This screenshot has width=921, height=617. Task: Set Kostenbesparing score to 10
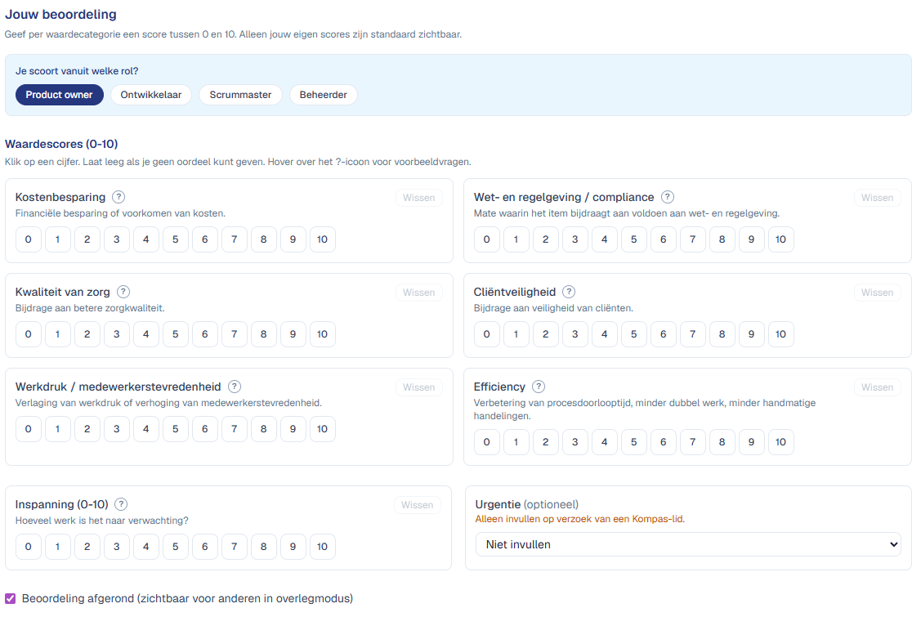(x=323, y=239)
